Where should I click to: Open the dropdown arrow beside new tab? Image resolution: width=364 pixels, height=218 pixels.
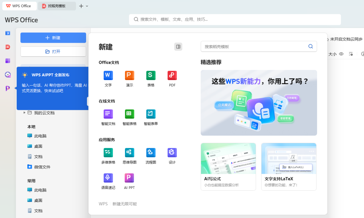[87, 6]
